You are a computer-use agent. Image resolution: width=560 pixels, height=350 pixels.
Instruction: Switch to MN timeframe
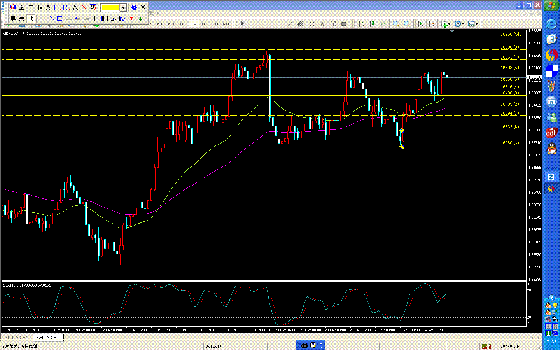click(226, 24)
